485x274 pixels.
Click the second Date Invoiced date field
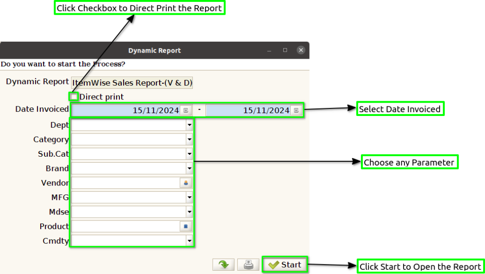pyautogui.click(x=248, y=110)
